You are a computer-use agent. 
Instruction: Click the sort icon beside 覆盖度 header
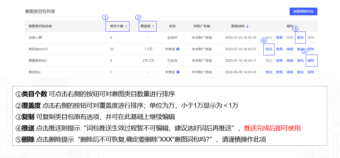coord(153,26)
